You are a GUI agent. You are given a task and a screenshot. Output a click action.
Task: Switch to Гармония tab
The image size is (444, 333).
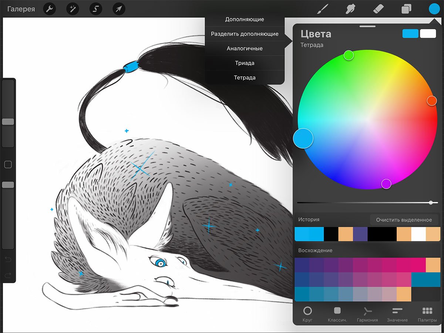pyautogui.click(x=367, y=314)
